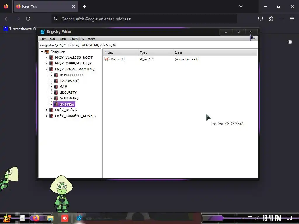Viewport: 299px width, 224px height.
Task: Click the HKEY_CLASSES_ROOT folder icon
Action: (x=51, y=57)
